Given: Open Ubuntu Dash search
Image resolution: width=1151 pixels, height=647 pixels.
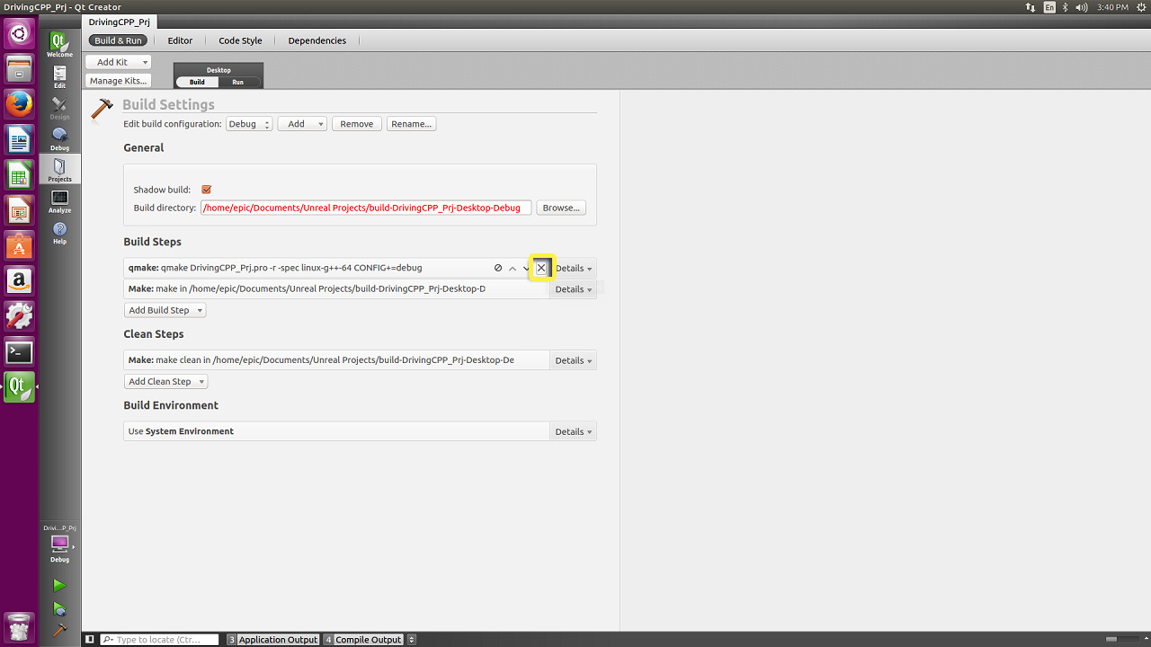Looking at the screenshot, I should pos(19,34).
